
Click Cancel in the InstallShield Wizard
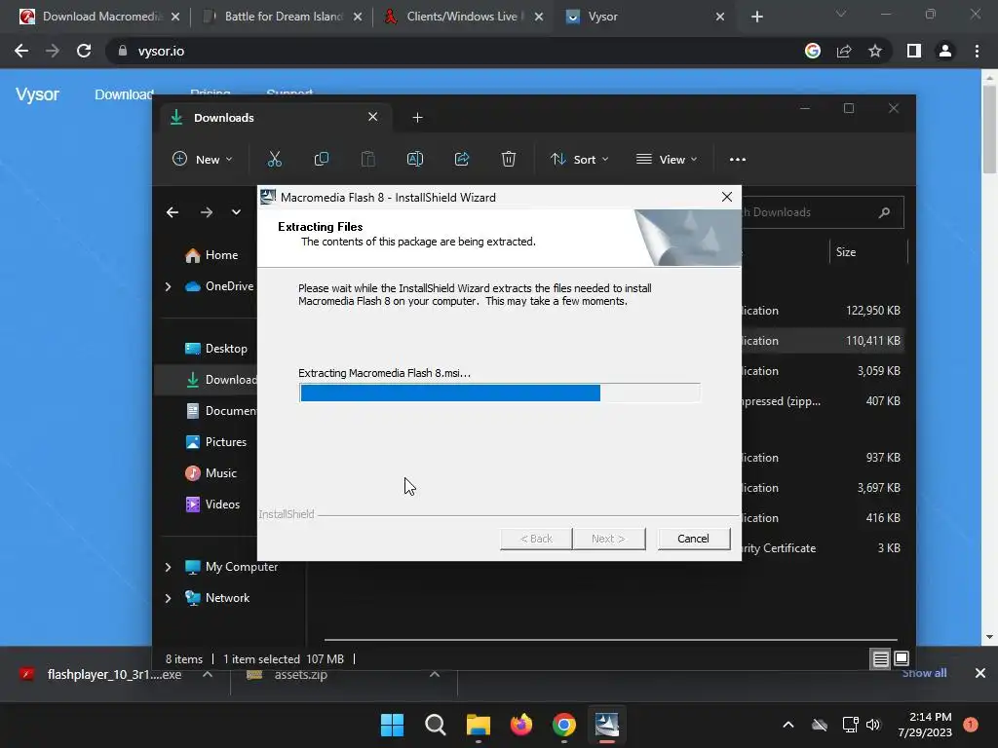pos(693,539)
